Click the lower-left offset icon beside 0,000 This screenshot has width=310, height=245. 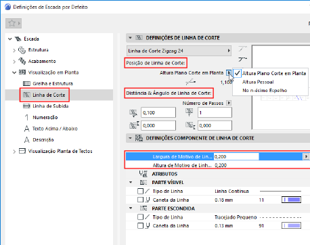(x=134, y=125)
